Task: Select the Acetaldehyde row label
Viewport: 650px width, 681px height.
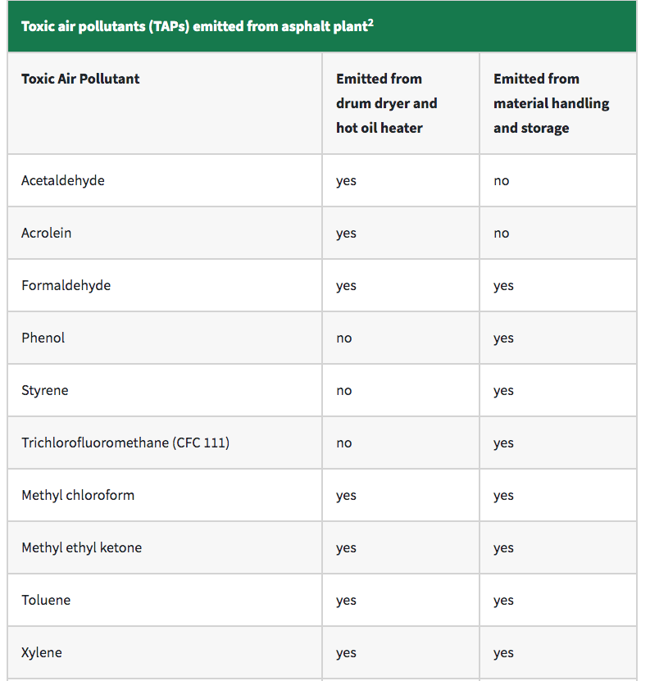Action: [x=63, y=180]
